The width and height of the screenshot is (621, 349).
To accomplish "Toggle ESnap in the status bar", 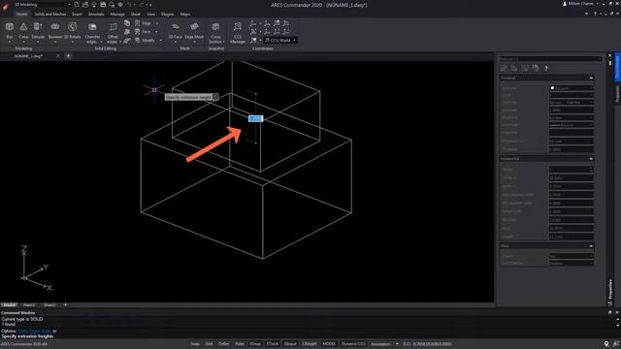I will pyautogui.click(x=255, y=344).
